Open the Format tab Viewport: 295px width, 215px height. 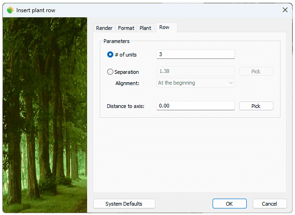click(126, 28)
